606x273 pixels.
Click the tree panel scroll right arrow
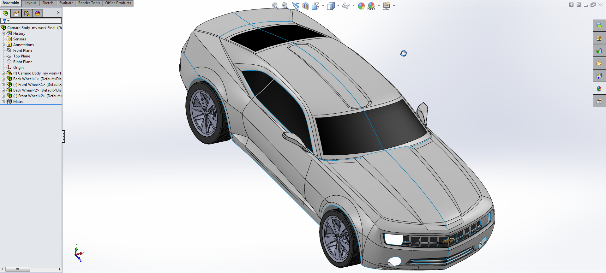tap(60, 269)
